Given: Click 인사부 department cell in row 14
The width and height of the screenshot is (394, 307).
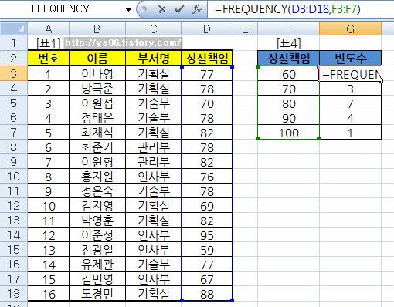Looking at the screenshot, I should pos(154,235).
